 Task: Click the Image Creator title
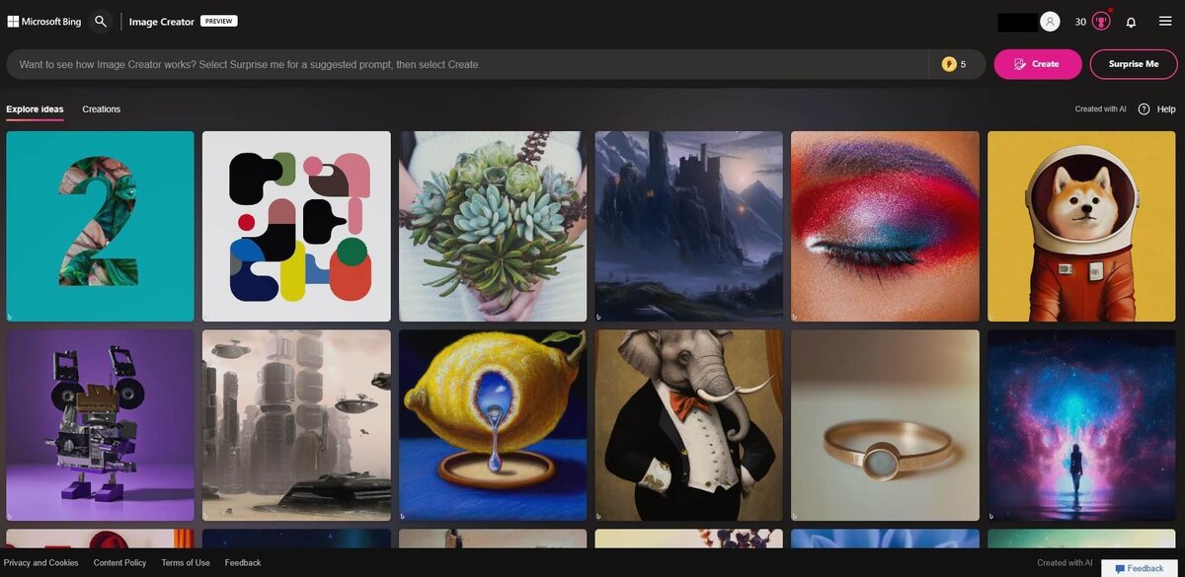pos(162,22)
